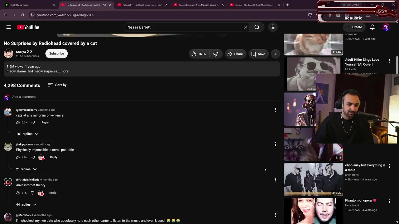Image resolution: width=399 pixels, height=224 pixels.
Task: Open a new browser tab
Action: click(x=287, y=5)
